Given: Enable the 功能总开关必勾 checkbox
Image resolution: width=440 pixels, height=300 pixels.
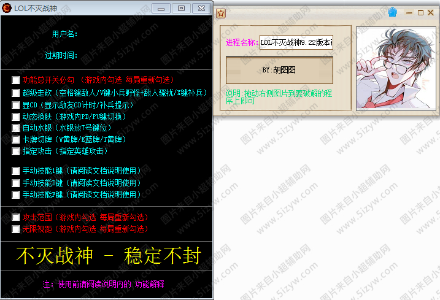Looking at the screenshot, I should pos(15,80).
